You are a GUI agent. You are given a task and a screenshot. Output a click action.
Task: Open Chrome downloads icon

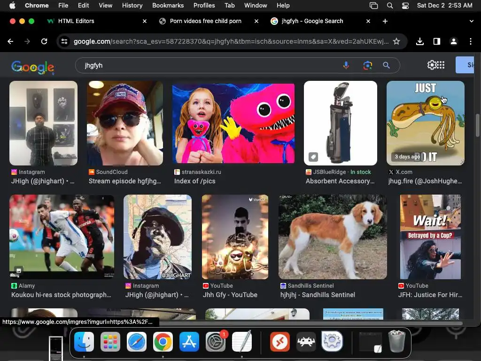419,41
